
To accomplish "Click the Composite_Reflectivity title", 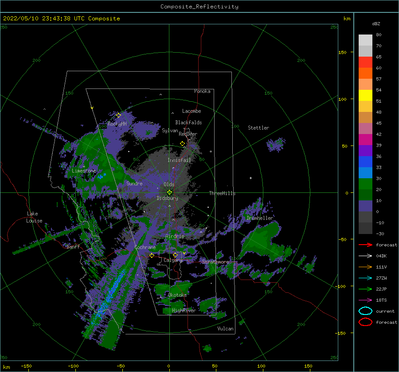I will [x=199, y=7].
